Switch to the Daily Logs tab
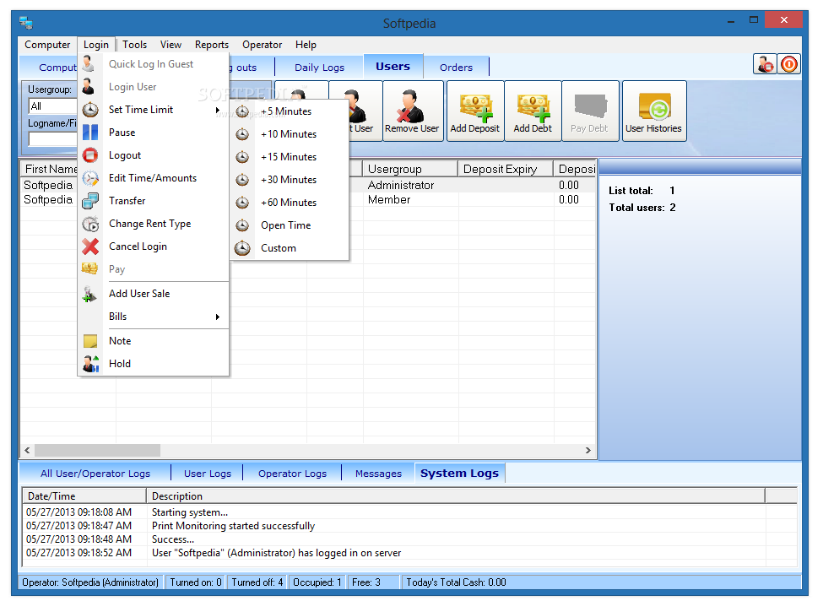The height and width of the screenshot is (612, 823). coord(319,68)
